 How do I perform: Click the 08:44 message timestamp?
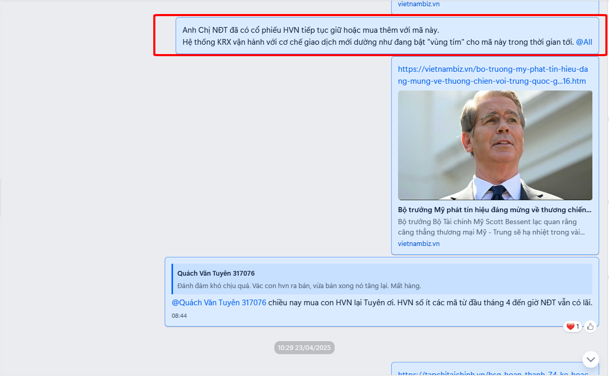[179, 316]
